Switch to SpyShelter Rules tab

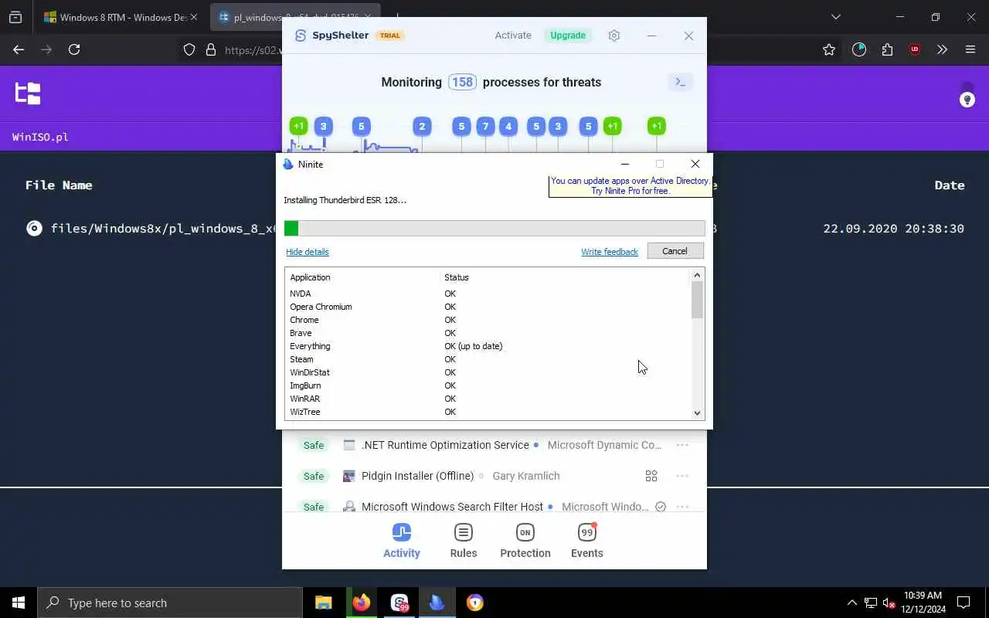[x=464, y=541]
